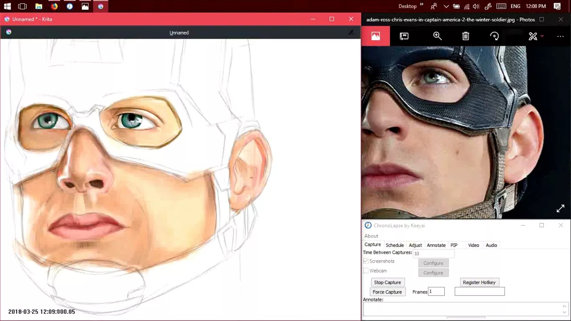The width and height of the screenshot is (571, 321).
Task: Open the People tray icon
Action: (434, 6)
